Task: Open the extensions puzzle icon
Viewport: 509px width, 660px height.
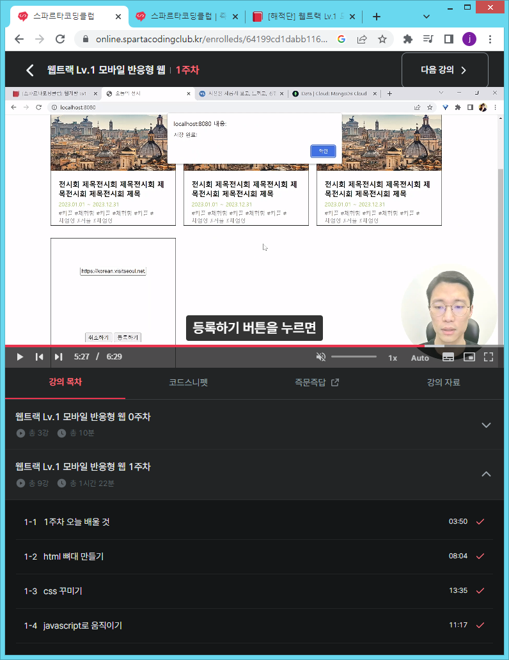Action: (x=407, y=39)
